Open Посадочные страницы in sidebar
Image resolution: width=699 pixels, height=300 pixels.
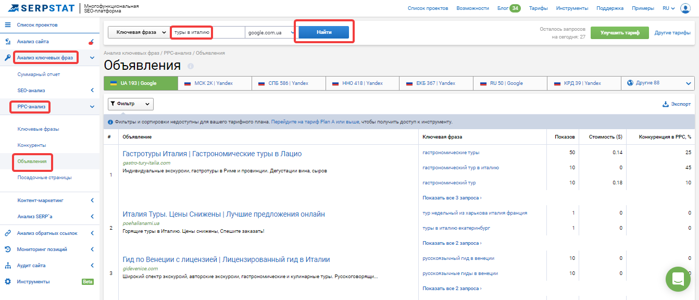tap(44, 178)
